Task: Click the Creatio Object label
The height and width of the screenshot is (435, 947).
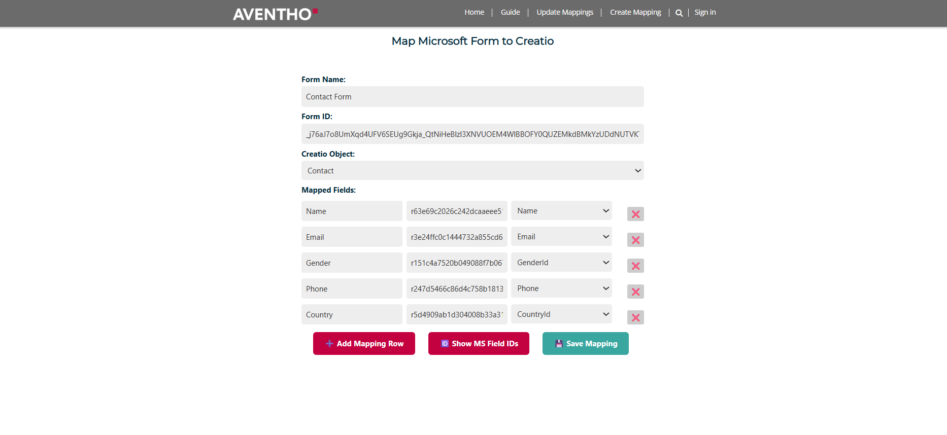Action: tap(328, 154)
